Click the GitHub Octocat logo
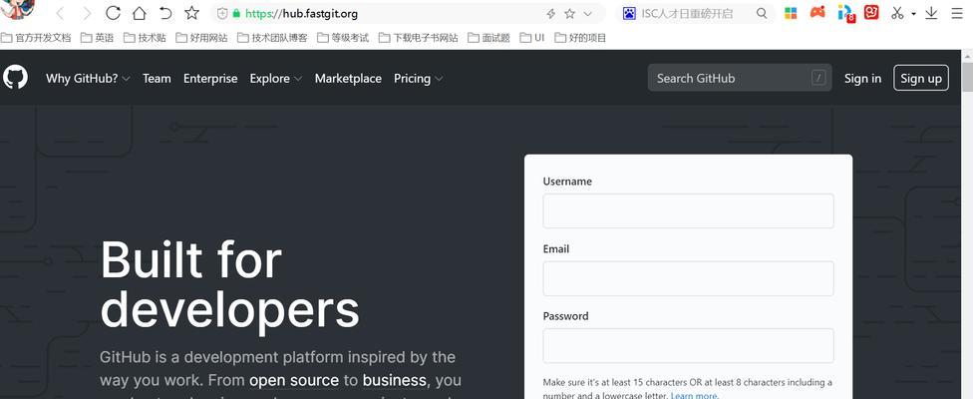 click(15, 78)
